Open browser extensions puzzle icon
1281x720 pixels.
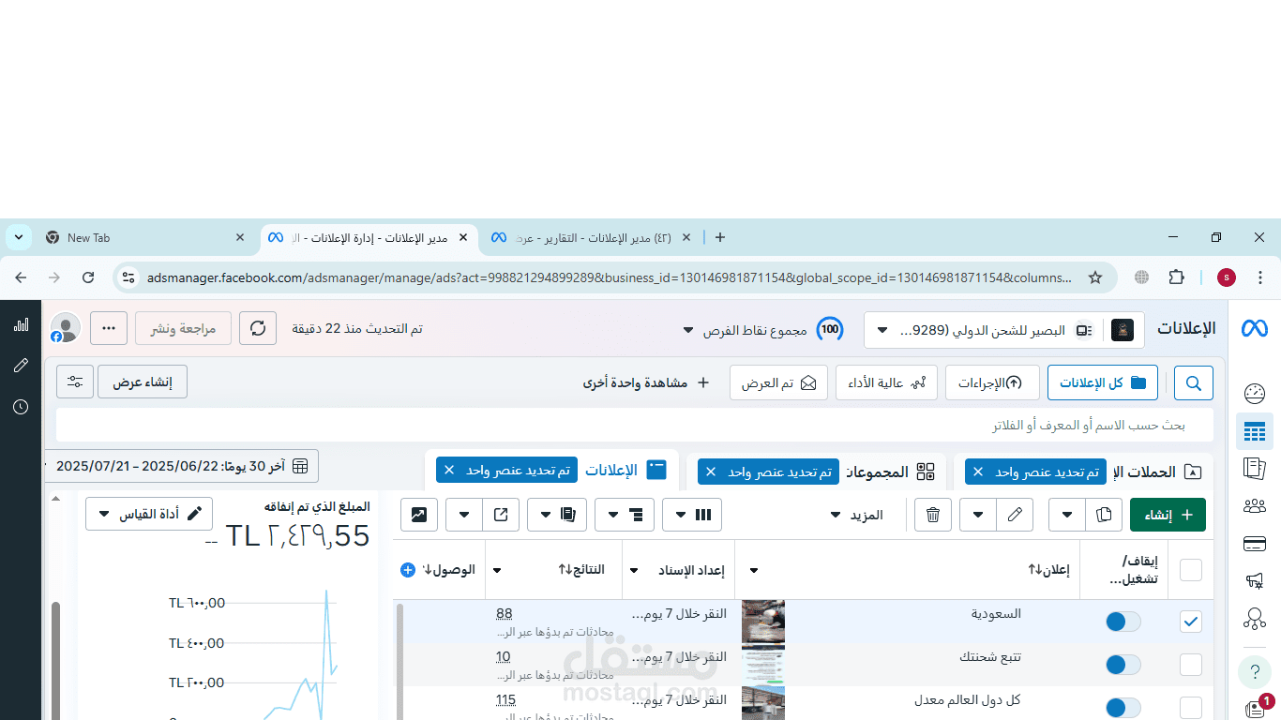pos(1176,277)
